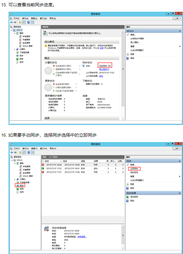
Task: Click Forward arrow in upper window toolbar
Action: click(15, 22)
